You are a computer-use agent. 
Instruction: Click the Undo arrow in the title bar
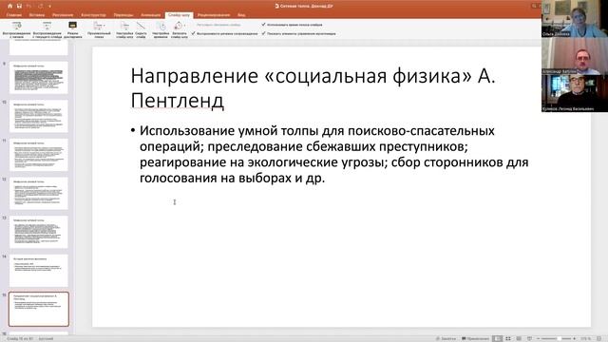29,6
